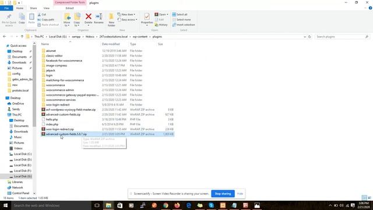373x210 pixels.
Task: Hide the Screencastify sharing bar
Action: pos(240,194)
